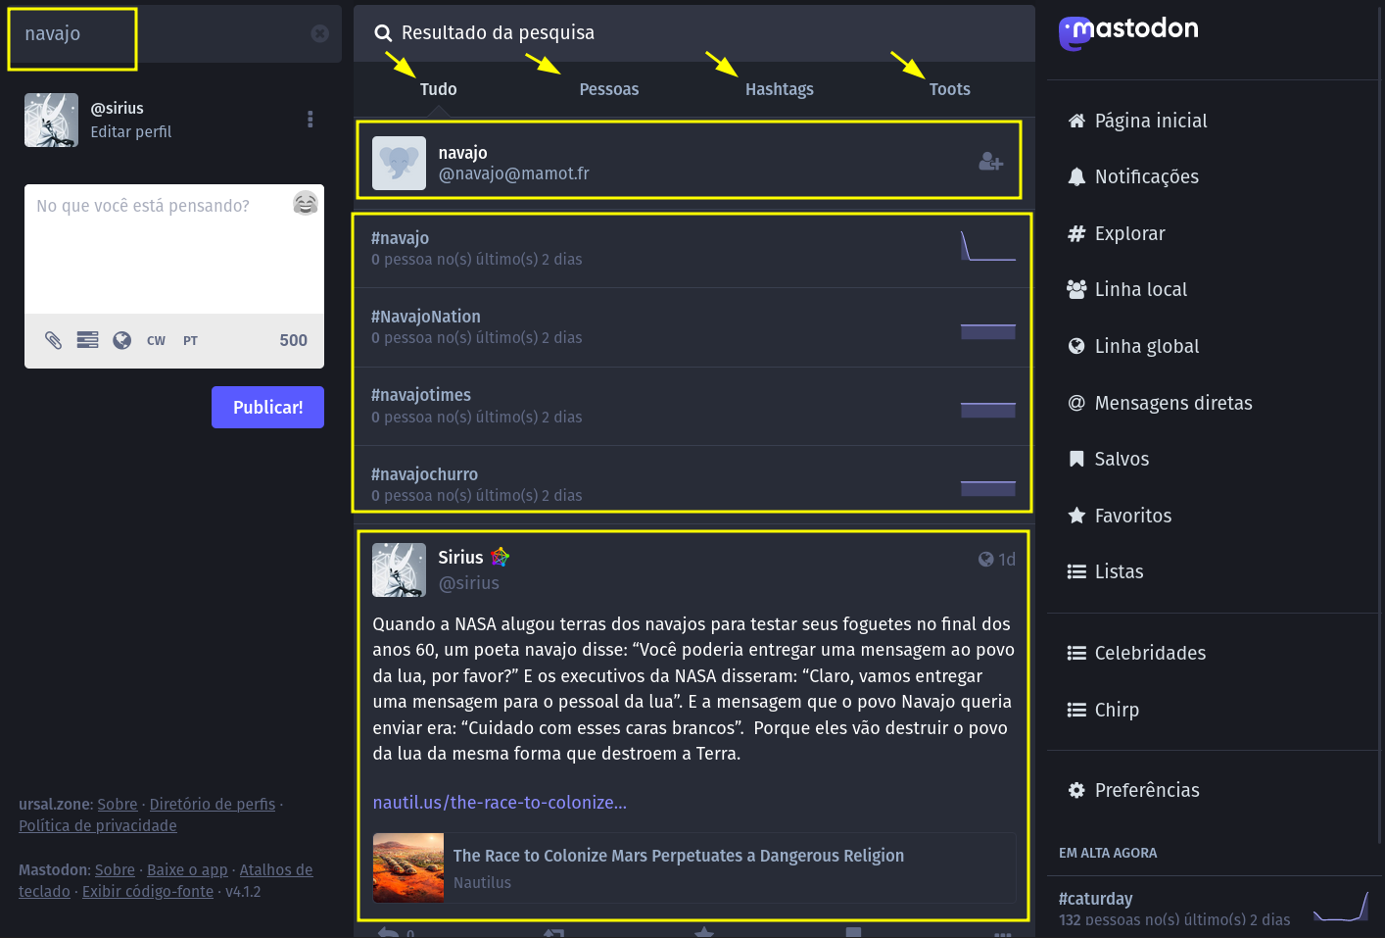Open the Celebridades list
The image size is (1385, 938).
(x=1136, y=654)
